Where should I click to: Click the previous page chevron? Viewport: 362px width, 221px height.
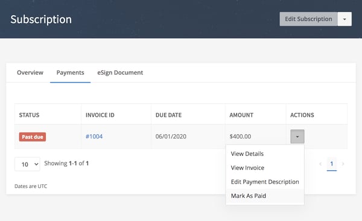[320, 164]
